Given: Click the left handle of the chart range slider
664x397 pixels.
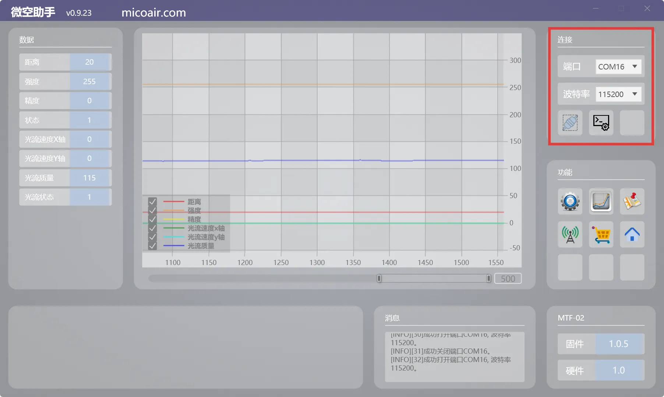Looking at the screenshot, I should click(x=379, y=279).
